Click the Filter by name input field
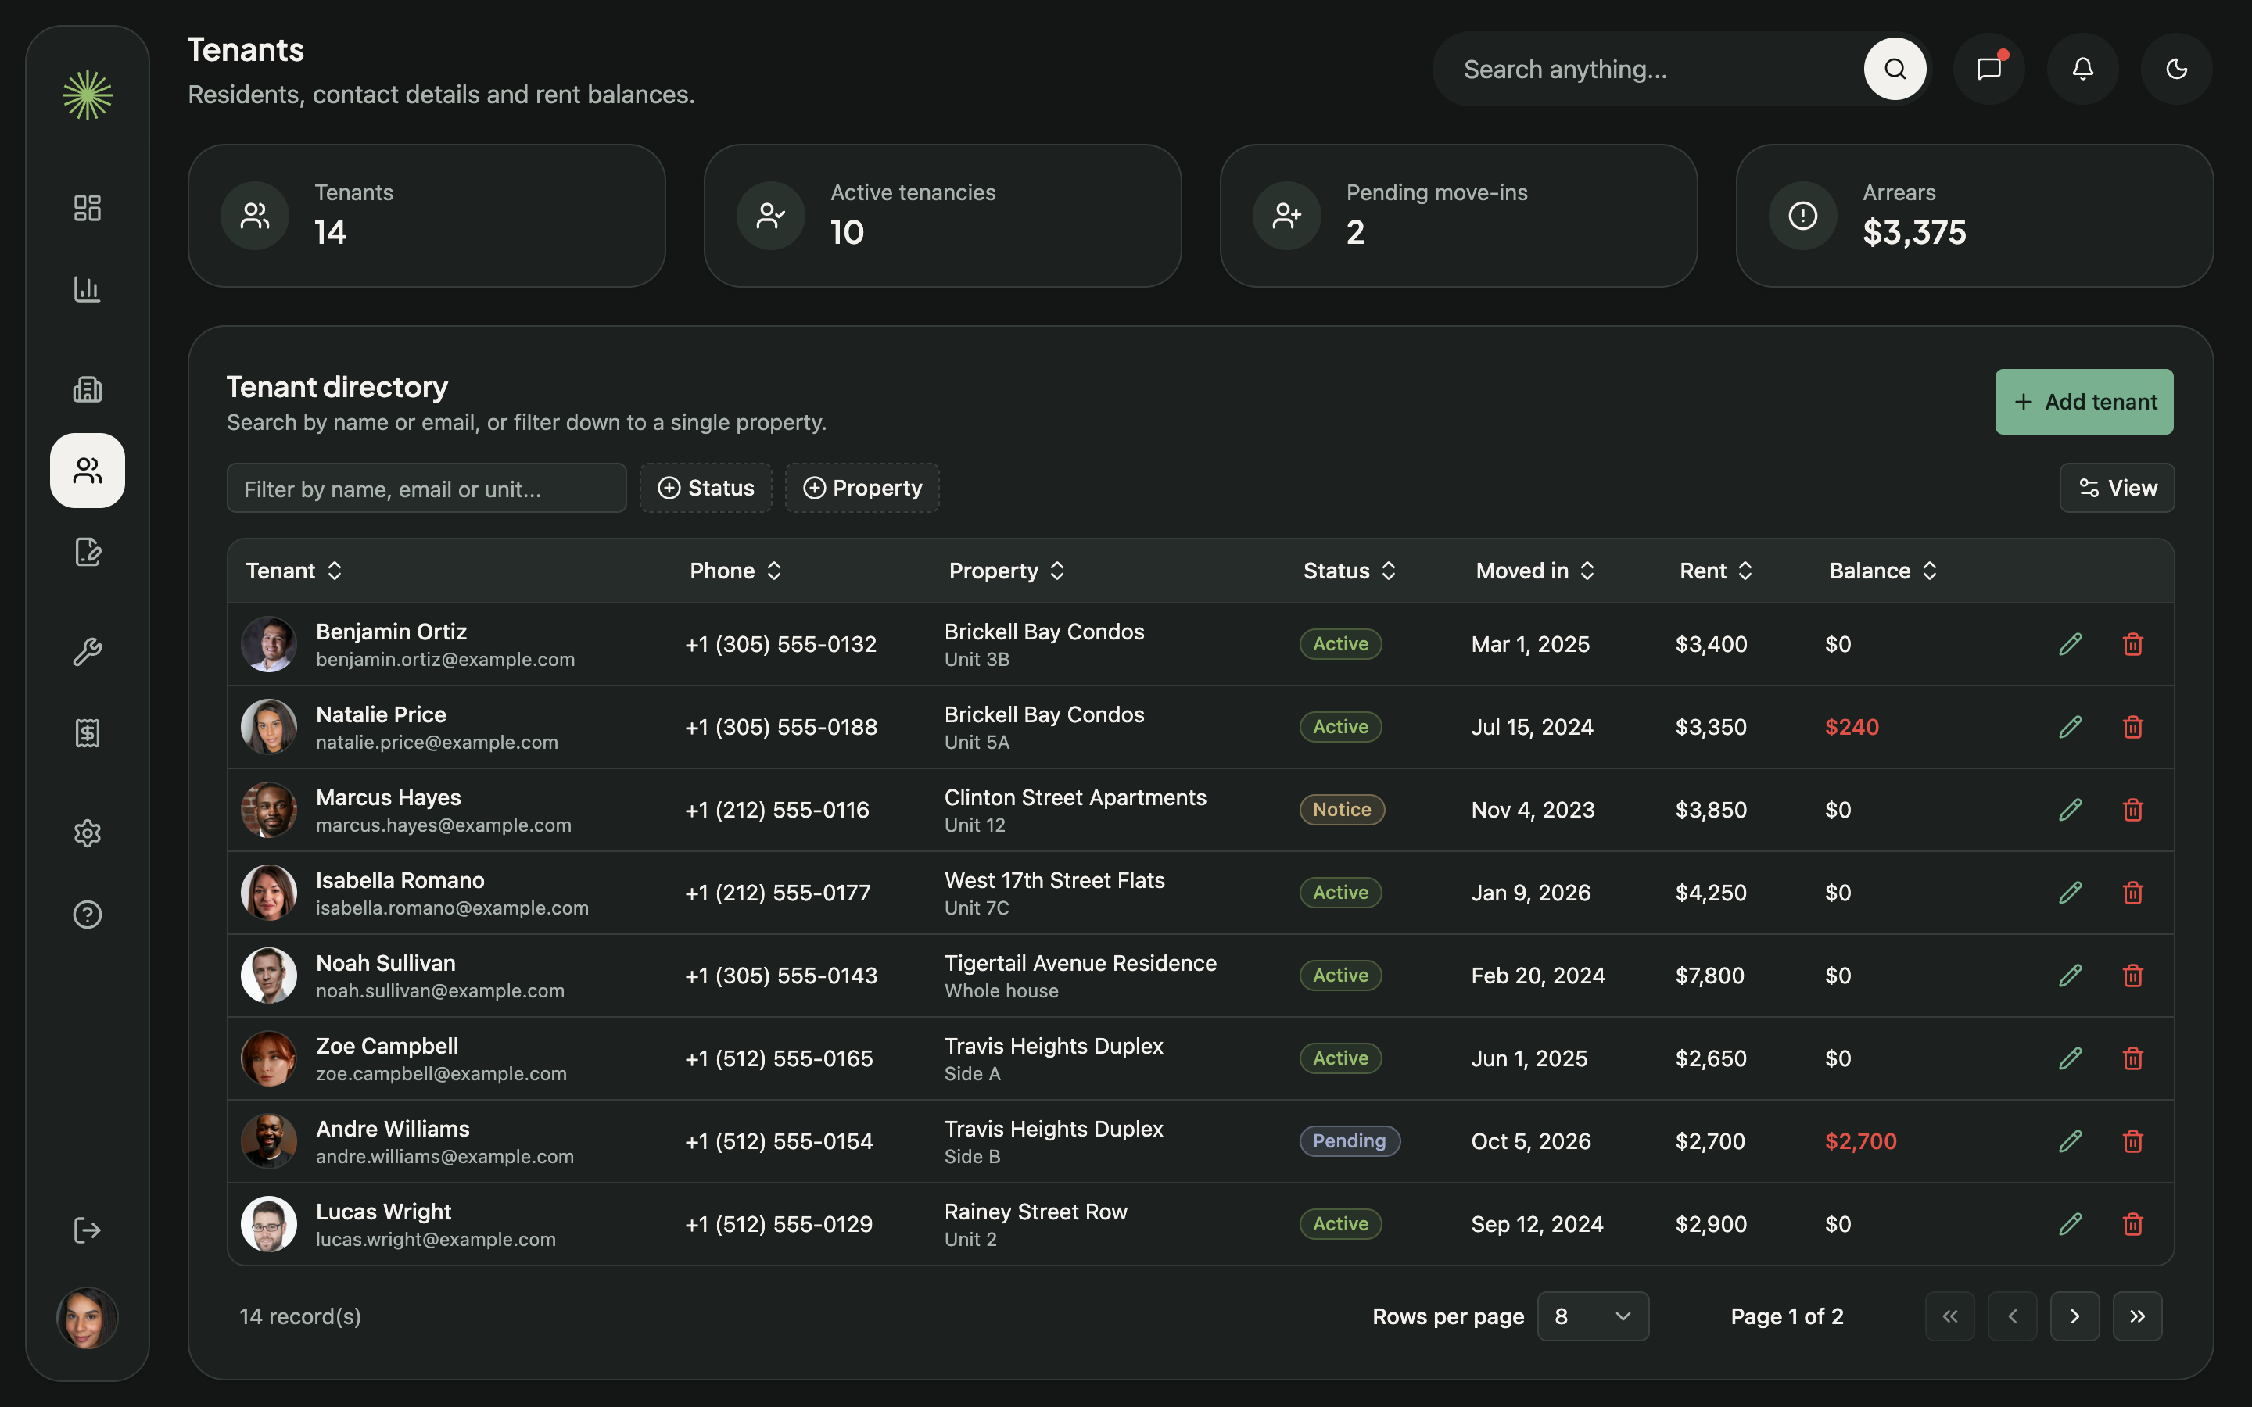This screenshot has height=1407, width=2252. tap(426, 488)
